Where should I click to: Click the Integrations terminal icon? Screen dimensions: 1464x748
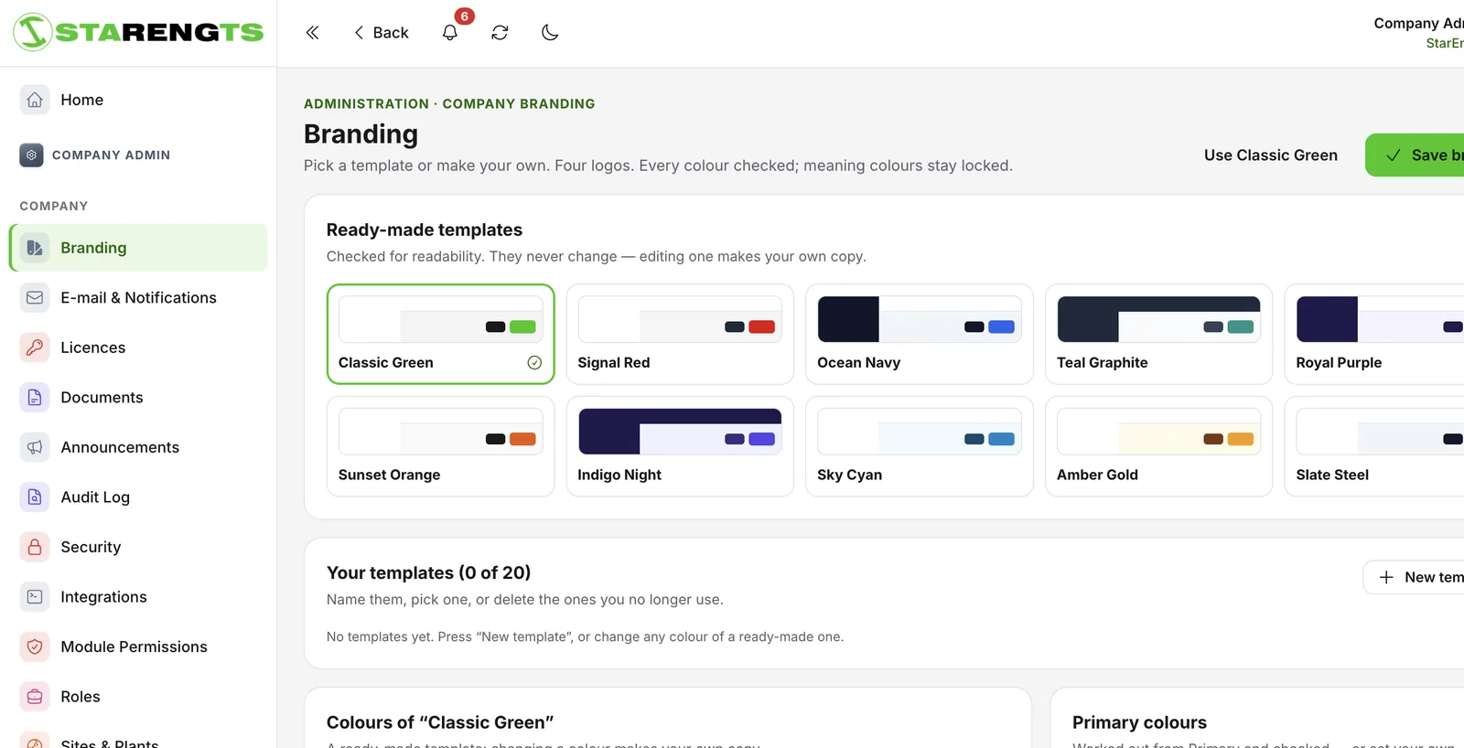pyautogui.click(x=35, y=597)
